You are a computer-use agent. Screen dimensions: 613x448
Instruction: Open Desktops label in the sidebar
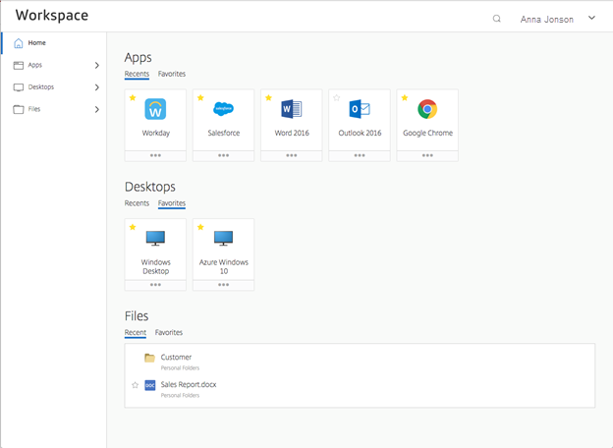[x=41, y=87]
